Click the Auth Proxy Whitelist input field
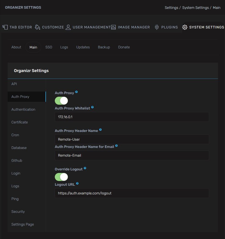Screen dimensions: 225x239 [x=132, y=117]
